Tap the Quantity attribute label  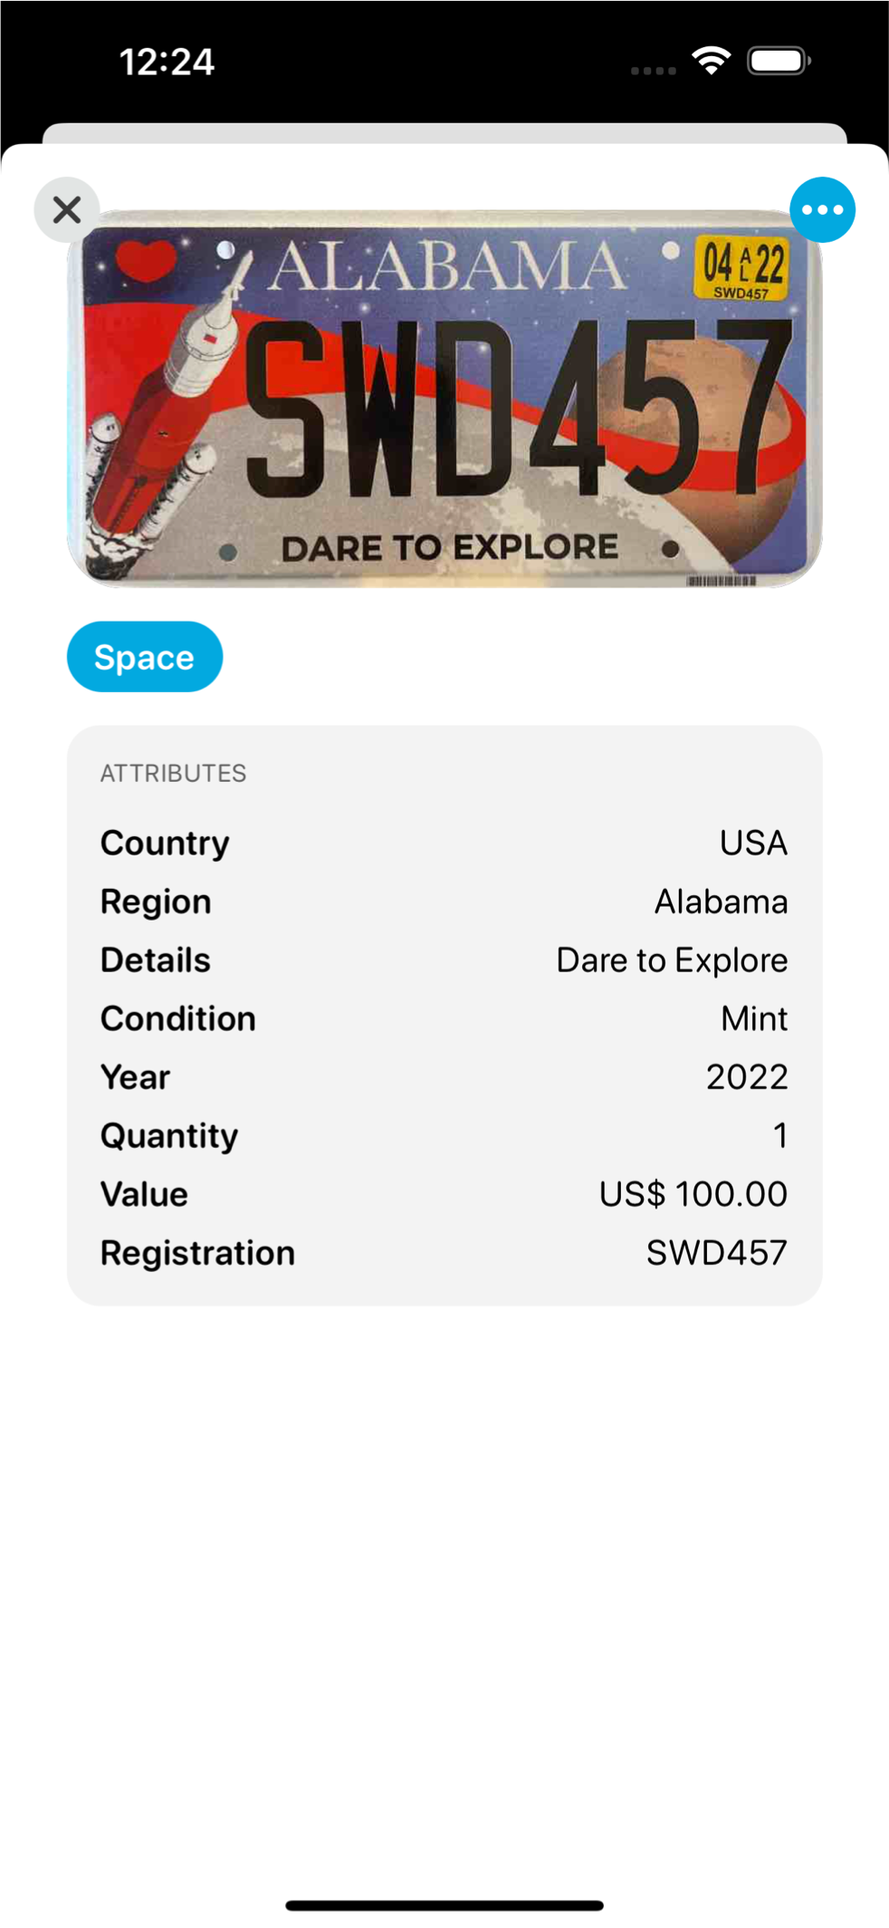pos(169,1136)
